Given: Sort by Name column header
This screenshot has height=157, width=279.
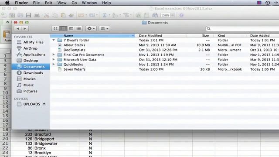Looking at the screenshot, I should (92, 36).
